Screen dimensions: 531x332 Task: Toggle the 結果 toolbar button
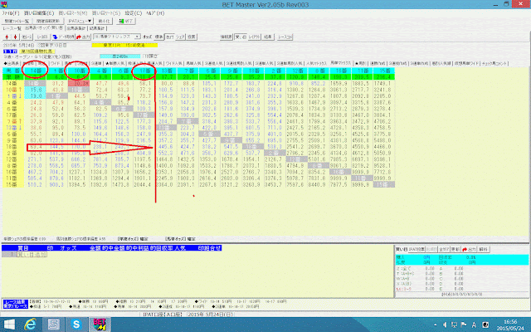pyautogui.click(x=267, y=37)
